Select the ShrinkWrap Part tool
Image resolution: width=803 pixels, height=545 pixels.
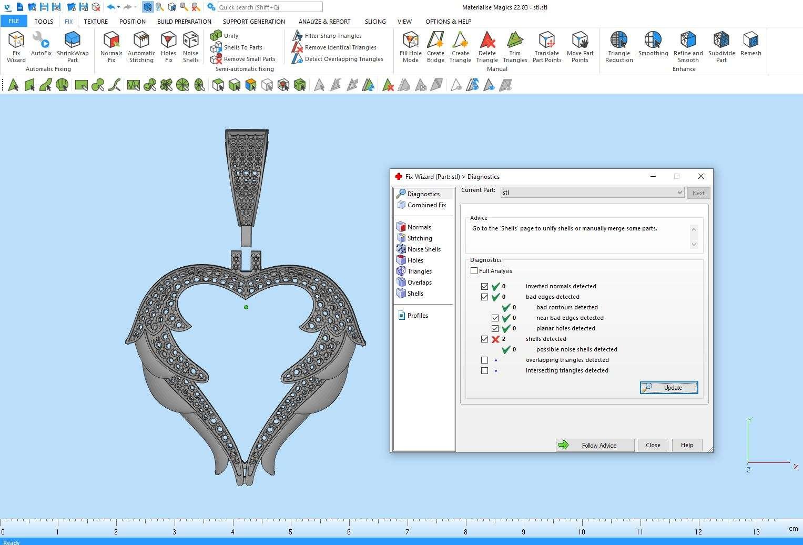pyautogui.click(x=73, y=46)
